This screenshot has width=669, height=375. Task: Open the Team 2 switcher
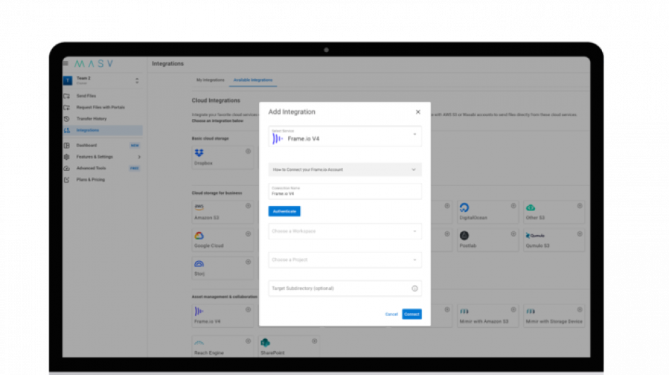tap(102, 80)
